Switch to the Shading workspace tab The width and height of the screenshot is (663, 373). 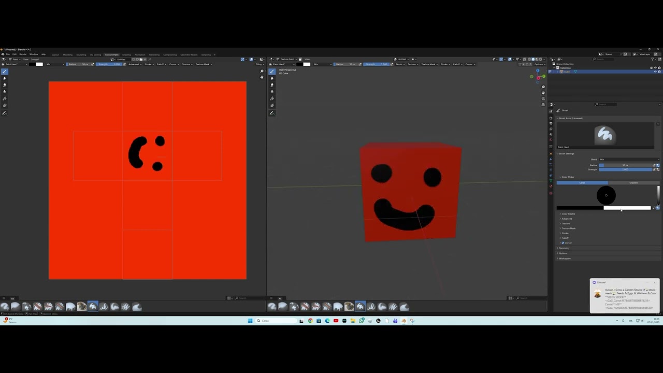pos(126,54)
